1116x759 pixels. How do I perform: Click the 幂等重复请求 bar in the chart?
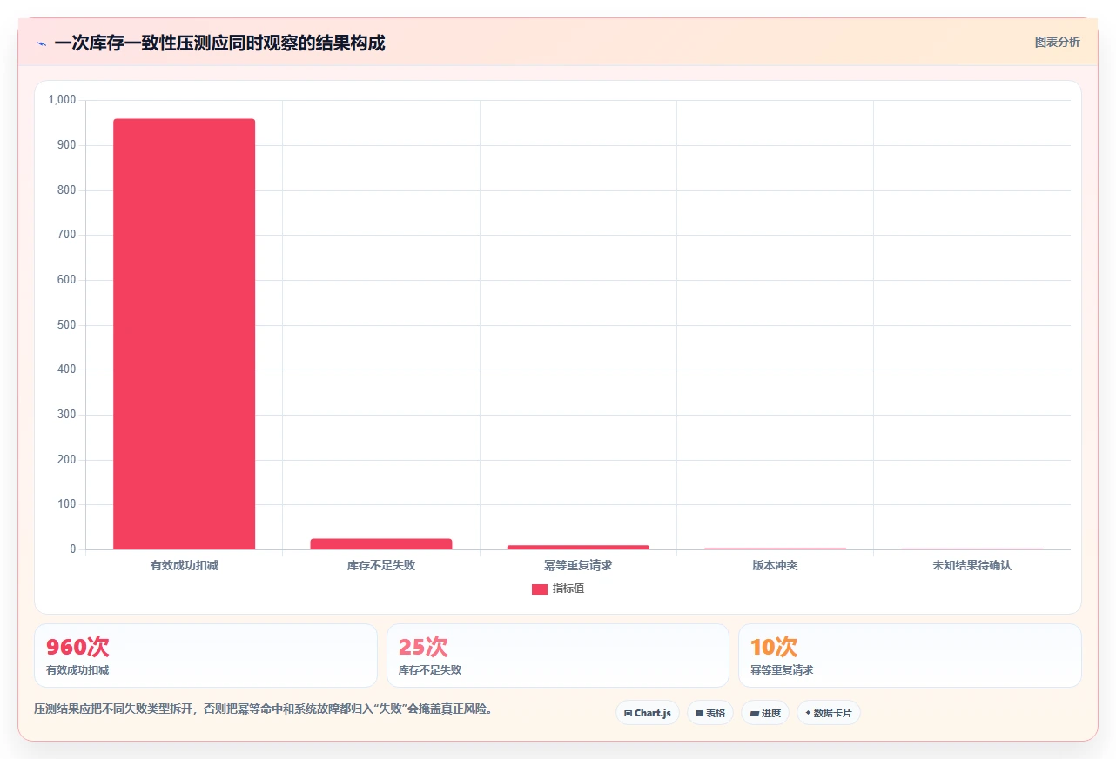[x=578, y=547]
